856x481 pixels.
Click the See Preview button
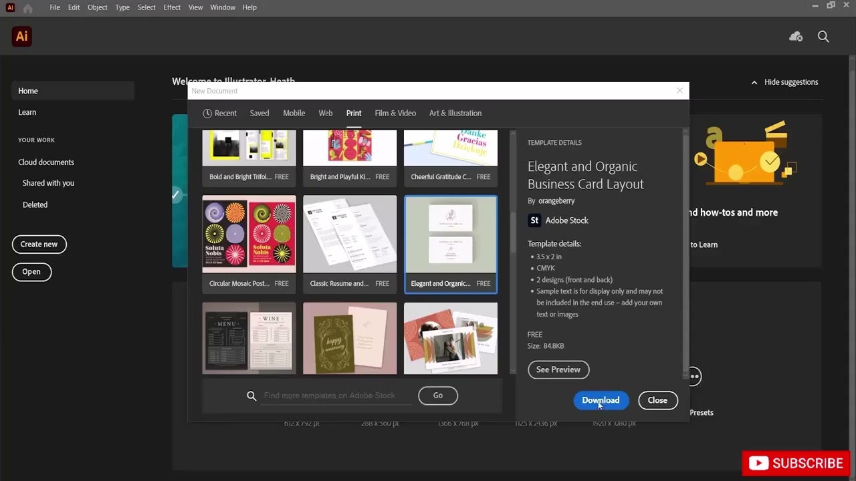click(558, 369)
